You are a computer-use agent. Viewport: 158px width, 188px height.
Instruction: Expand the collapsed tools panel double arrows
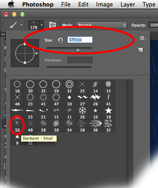[3, 35]
